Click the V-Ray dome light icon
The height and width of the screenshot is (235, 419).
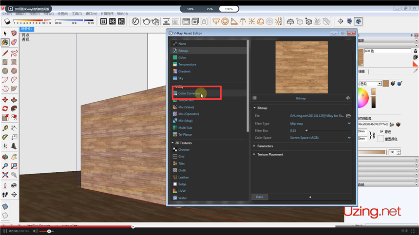(x=262, y=21)
